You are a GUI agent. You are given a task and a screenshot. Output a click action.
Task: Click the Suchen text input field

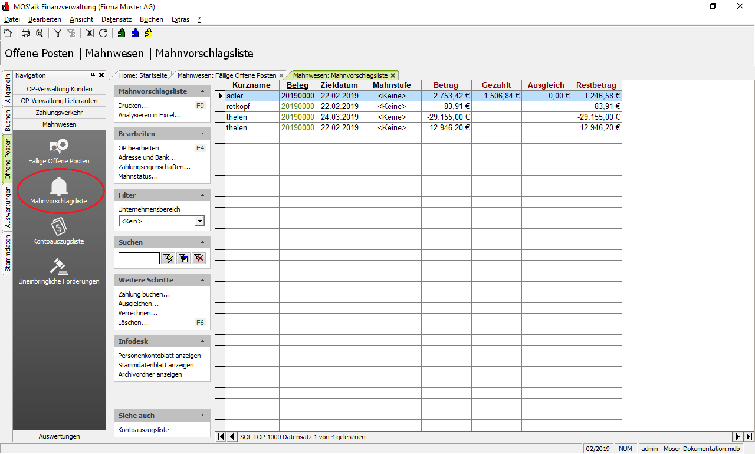point(139,258)
